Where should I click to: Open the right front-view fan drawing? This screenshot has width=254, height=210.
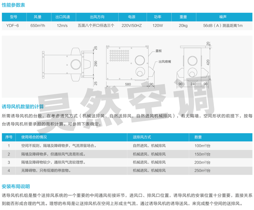[193, 64]
